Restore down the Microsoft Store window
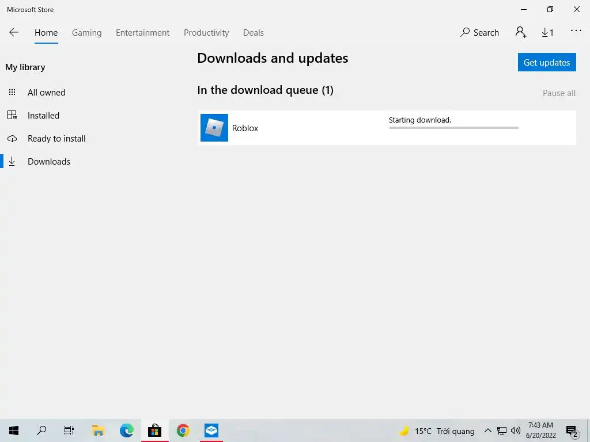590x442 pixels. click(550, 9)
